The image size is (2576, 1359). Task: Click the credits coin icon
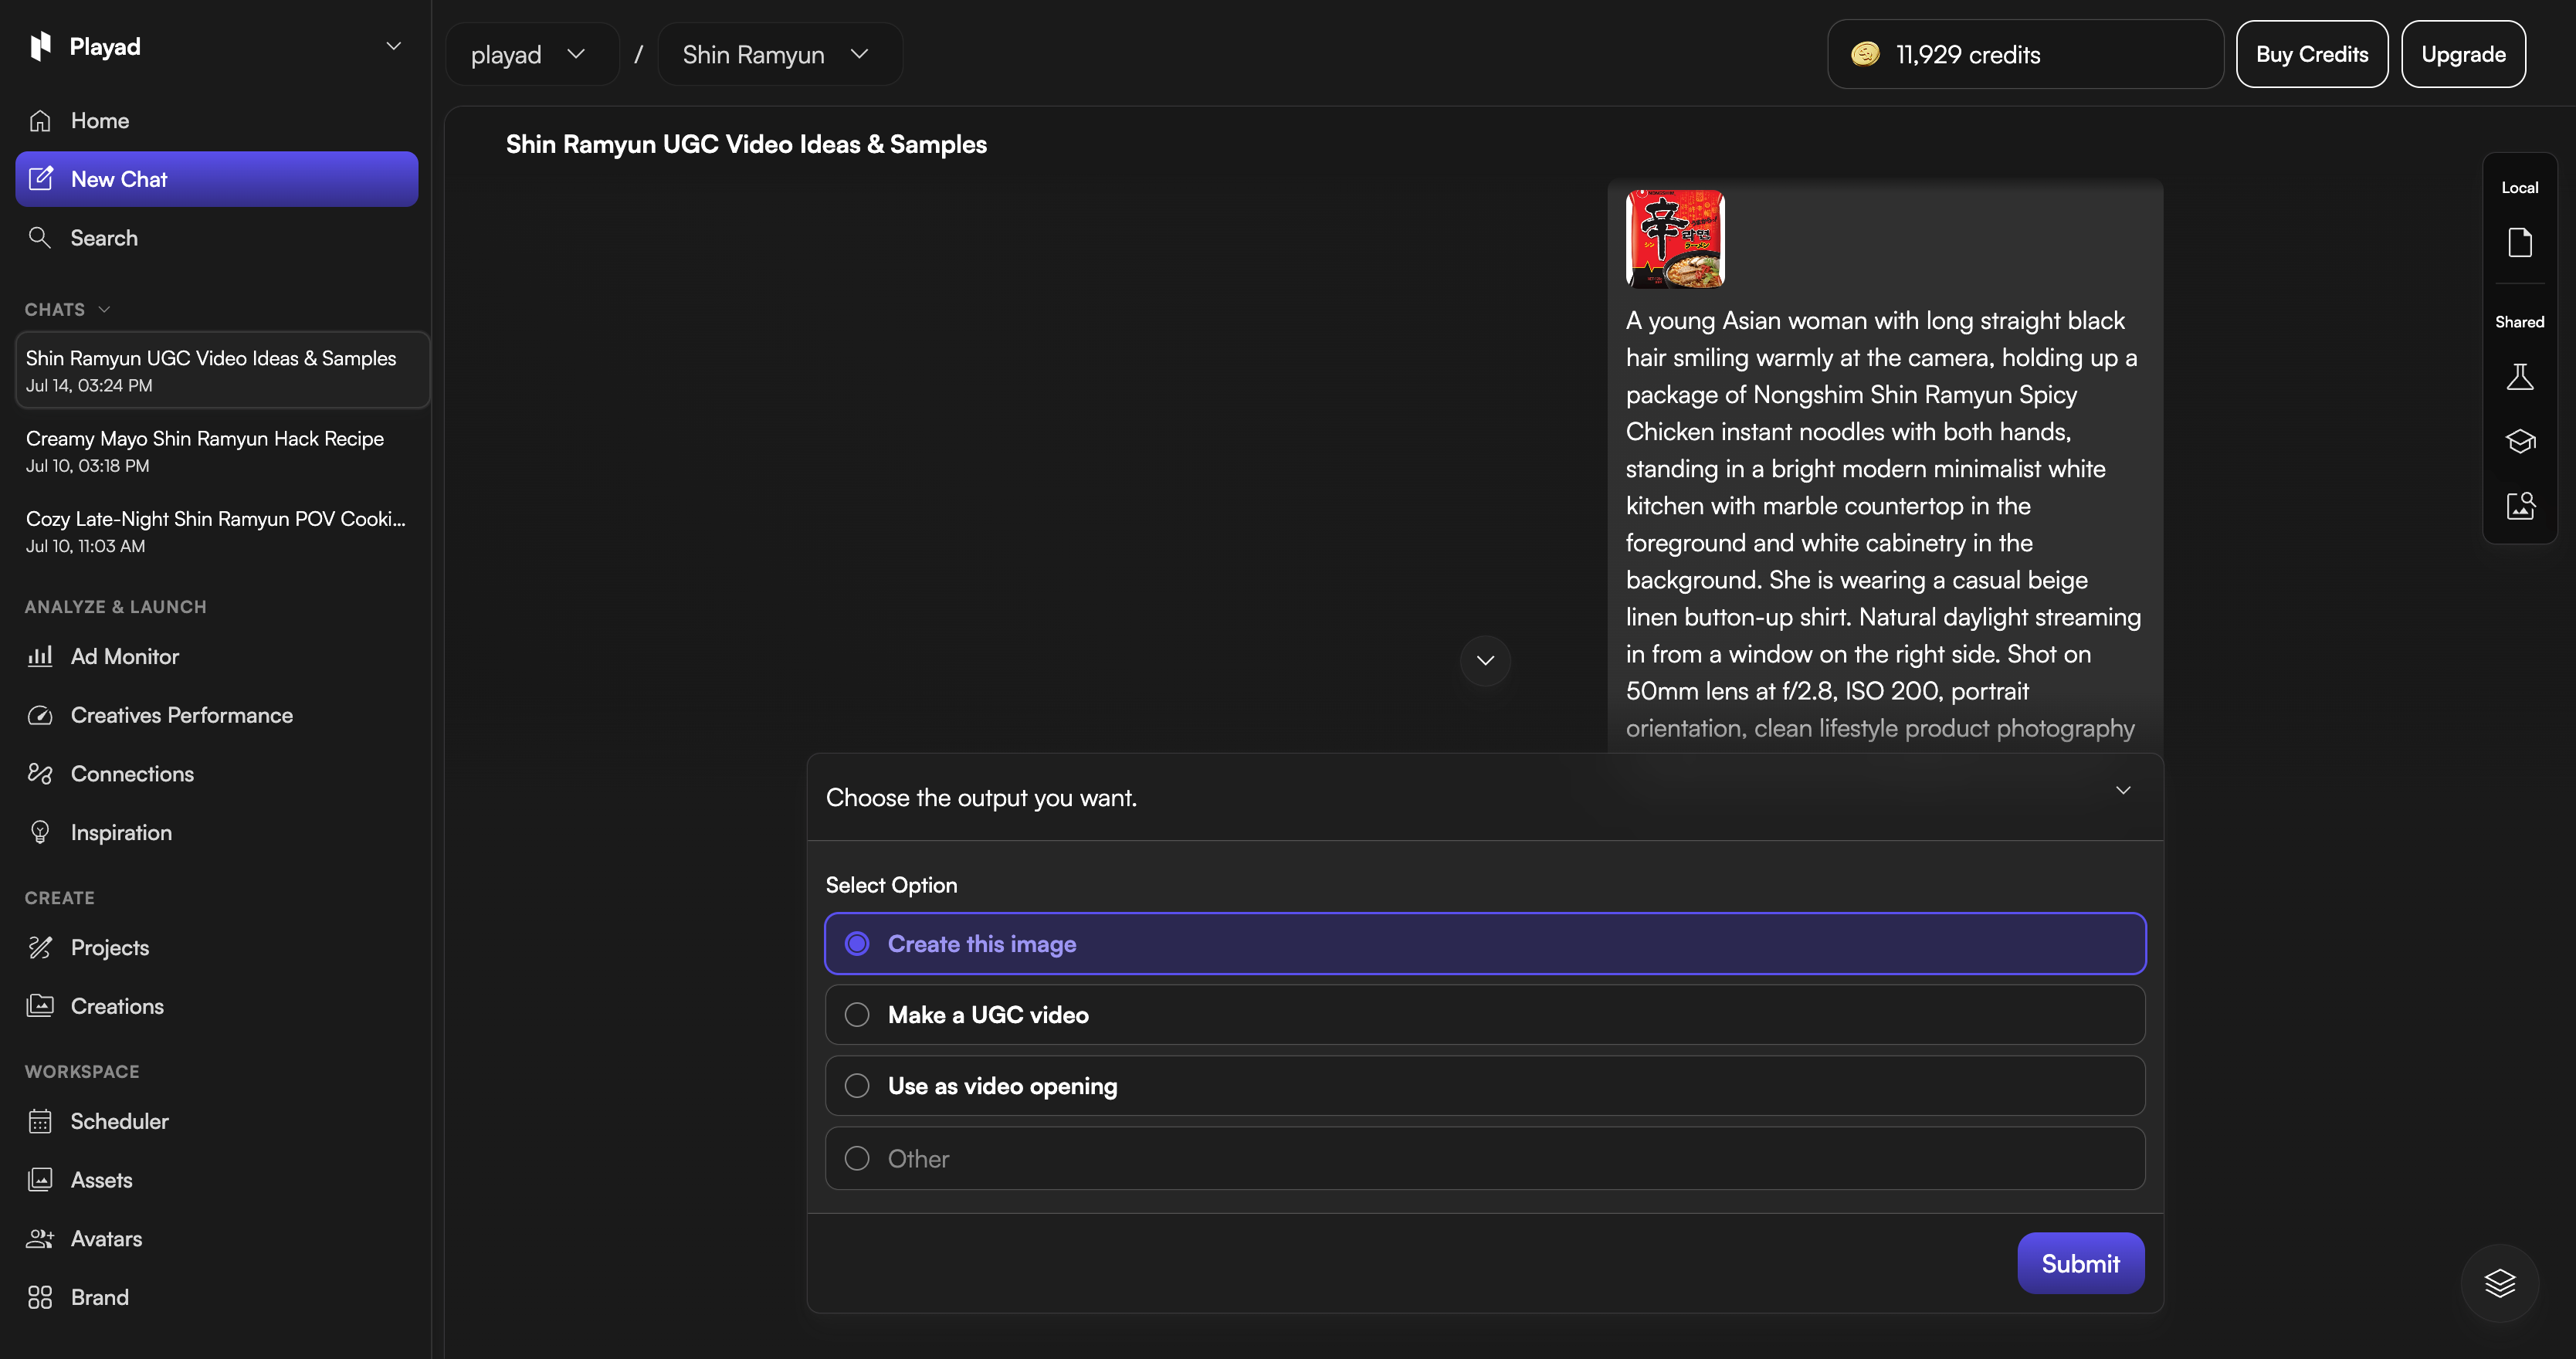(x=1865, y=54)
